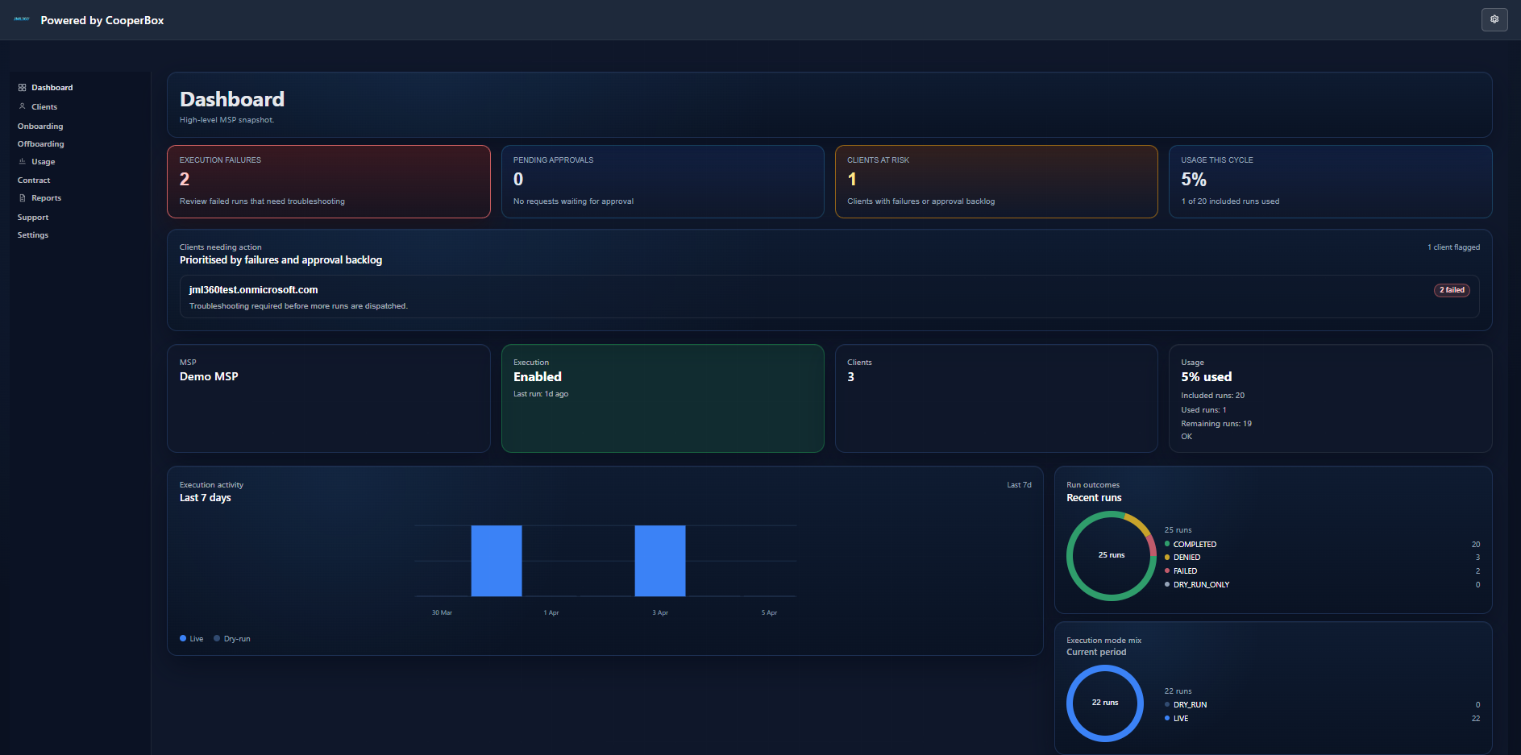Open the Reports document icon
The width and height of the screenshot is (1521, 755).
pyautogui.click(x=23, y=197)
